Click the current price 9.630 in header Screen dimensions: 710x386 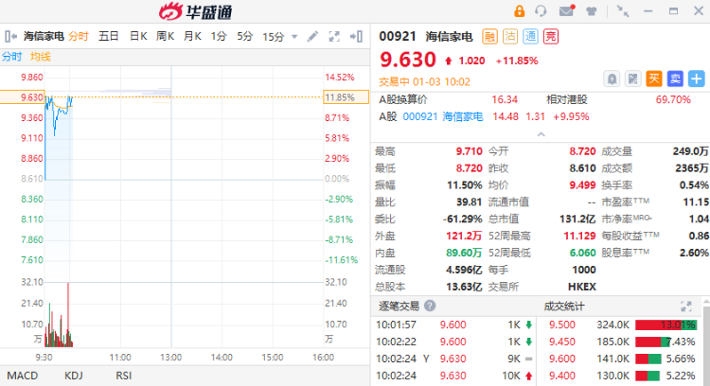408,60
